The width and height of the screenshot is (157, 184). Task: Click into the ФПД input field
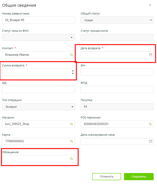[117, 89]
